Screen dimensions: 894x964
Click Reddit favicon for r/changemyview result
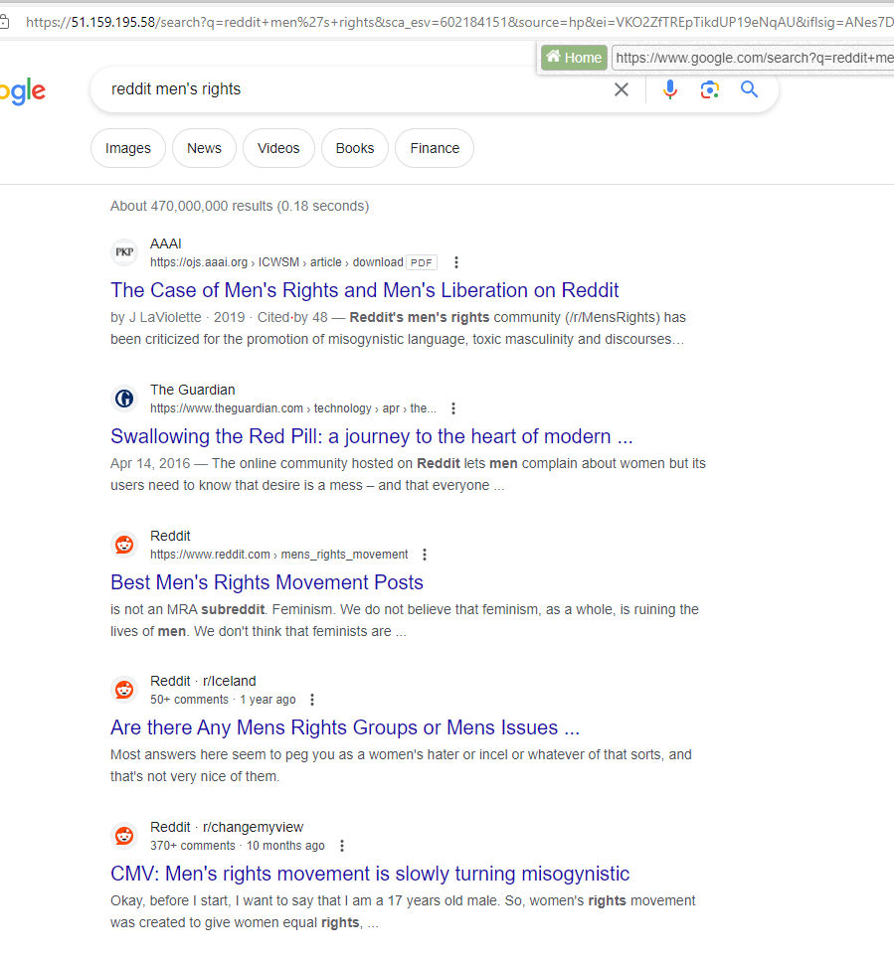(x=124, y=836)
